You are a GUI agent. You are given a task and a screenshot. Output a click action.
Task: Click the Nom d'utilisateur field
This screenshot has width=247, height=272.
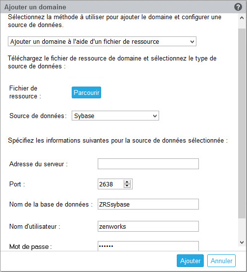(x=148, y=226)
